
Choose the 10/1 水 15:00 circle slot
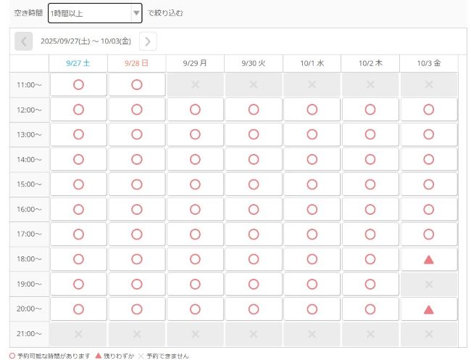click(312, 184)
